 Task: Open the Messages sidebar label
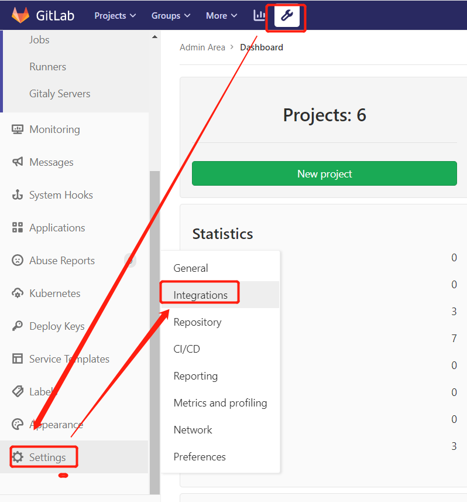point(51,162)
